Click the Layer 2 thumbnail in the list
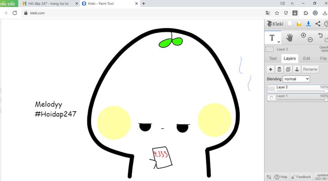 (x=271, y=89)
